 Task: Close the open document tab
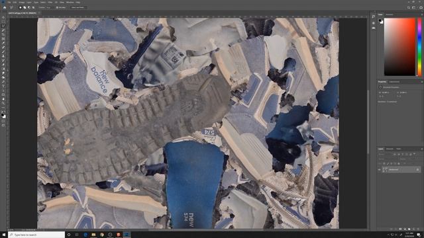pyautogui.click(x=40, y=13)
